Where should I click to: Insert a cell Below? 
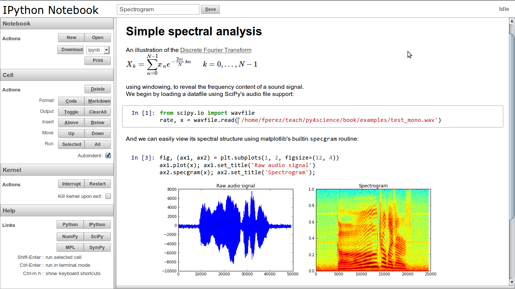[98, 123]
